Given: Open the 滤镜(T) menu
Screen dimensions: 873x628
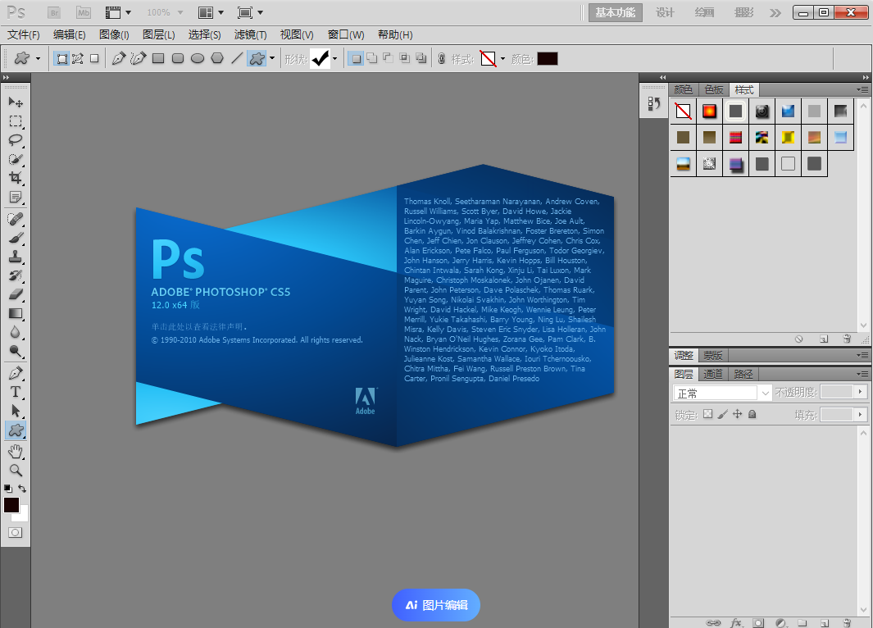Looking at the screenshot, I should pos(250,34).
